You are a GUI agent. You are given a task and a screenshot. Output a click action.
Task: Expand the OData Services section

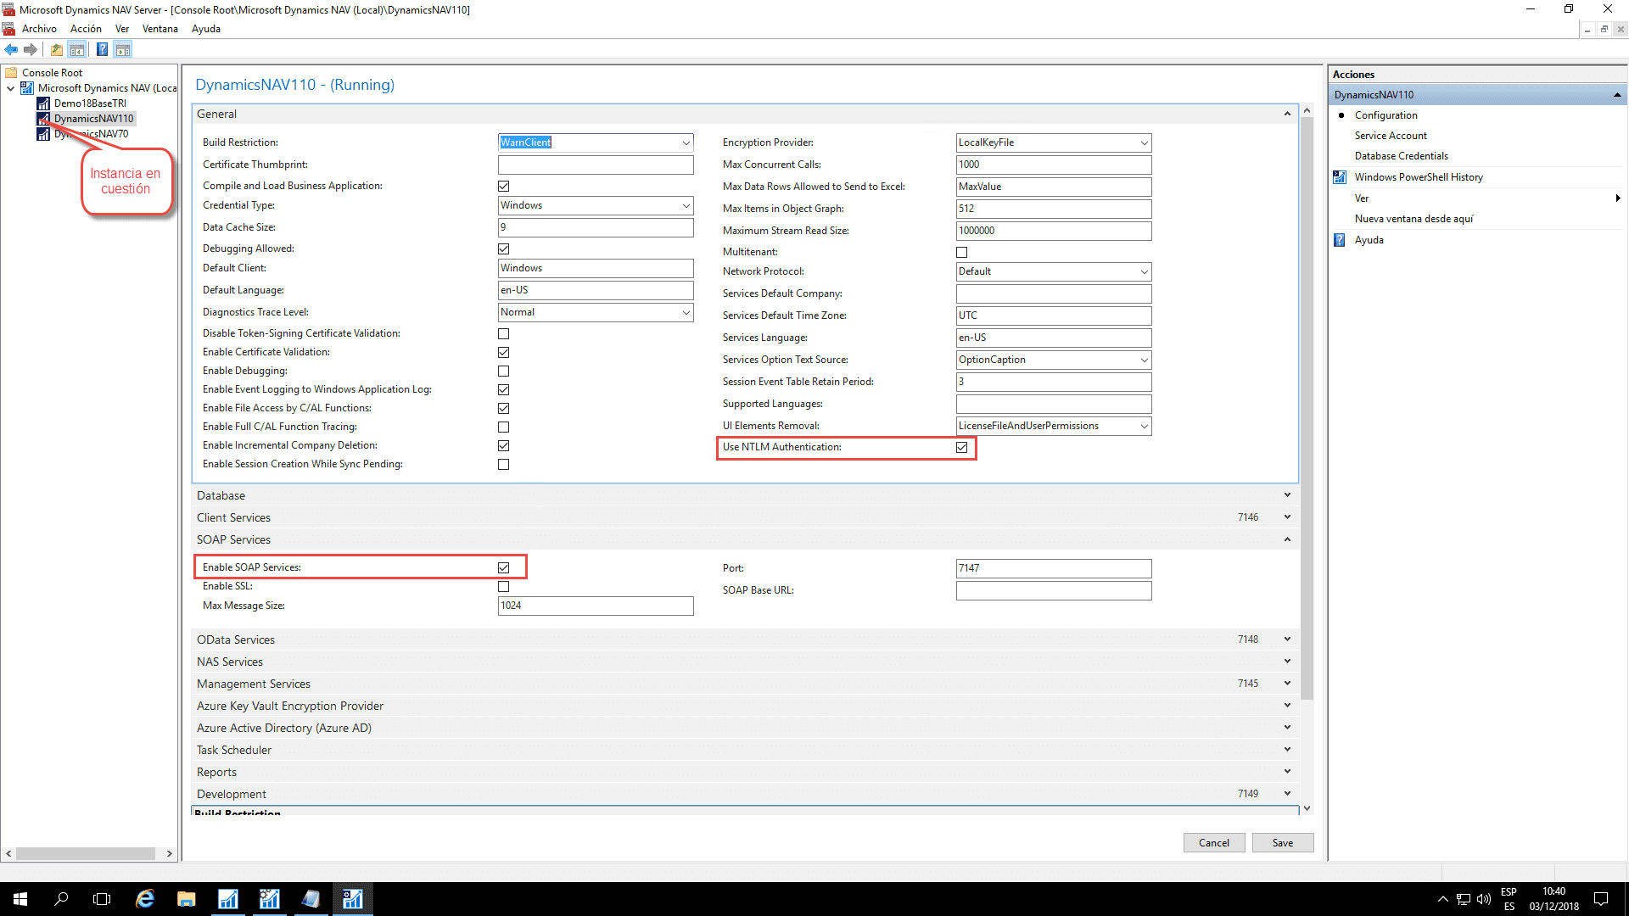pos(1287,639)
